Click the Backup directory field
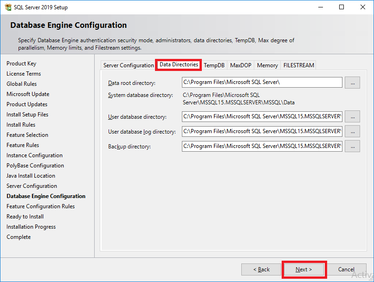374x282 pixels. point(262,146)
